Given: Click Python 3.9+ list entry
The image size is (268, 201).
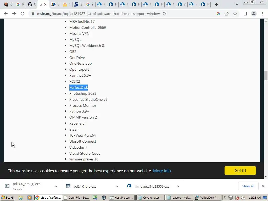Looking at the screenshot, I should click(79, 111).
